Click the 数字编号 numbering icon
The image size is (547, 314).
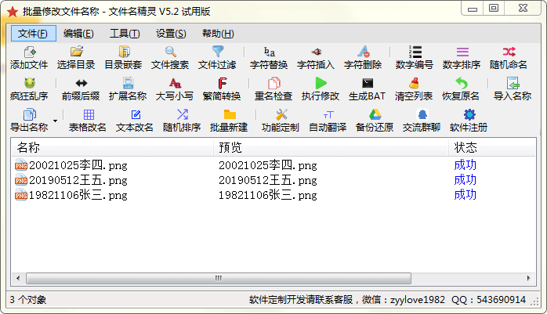point(415,52)
